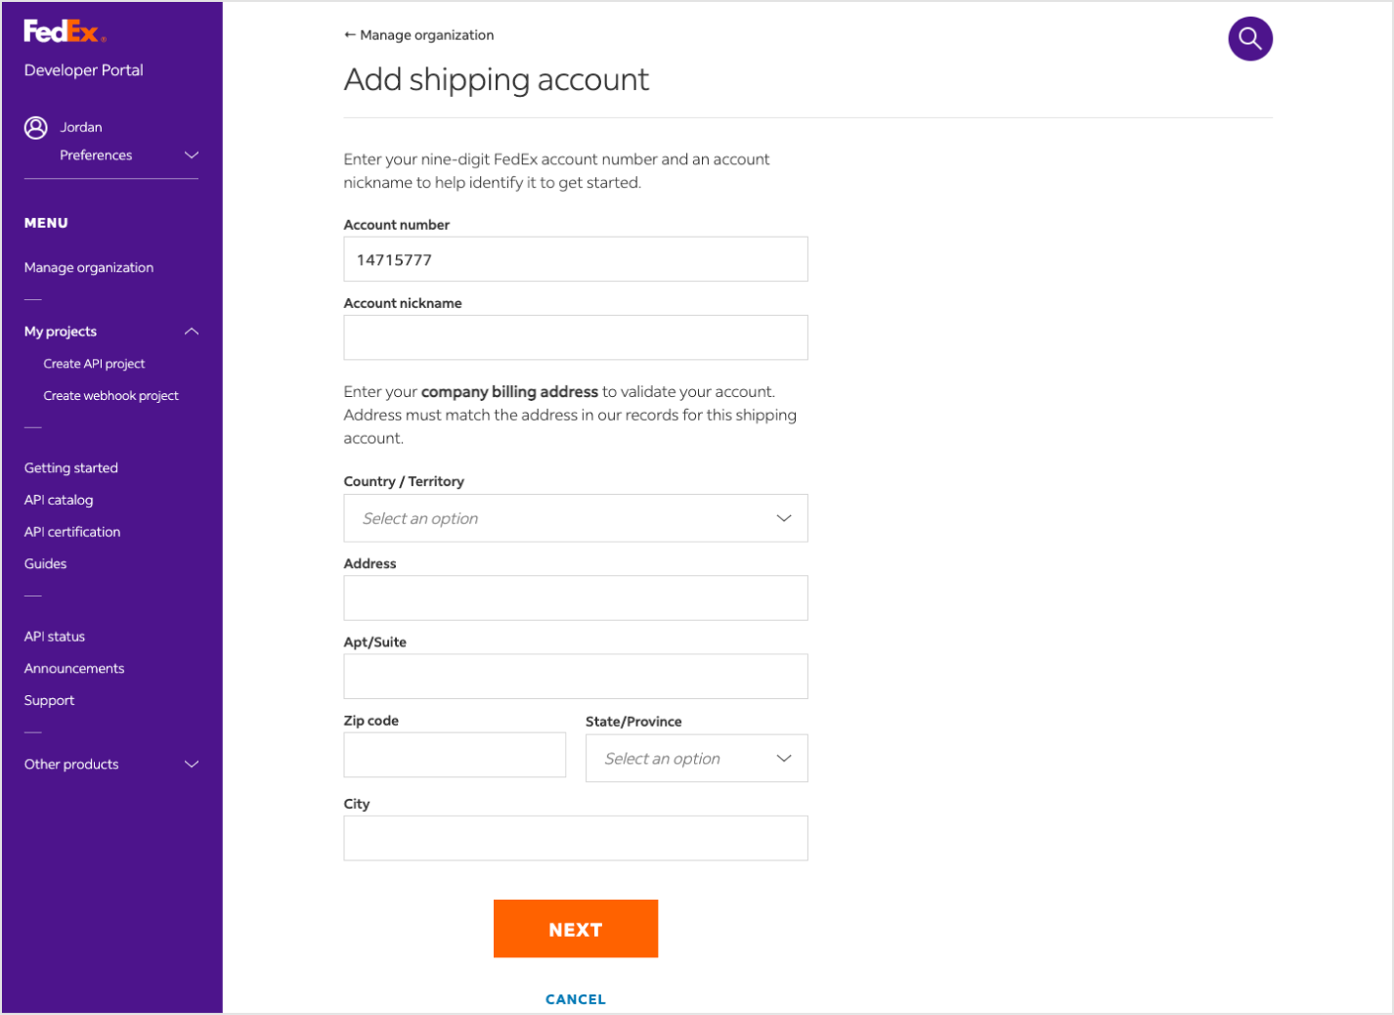Screen dimensions: 1394x1015
Task: Open Manage organization in sidebar menu
Action: 89,268
